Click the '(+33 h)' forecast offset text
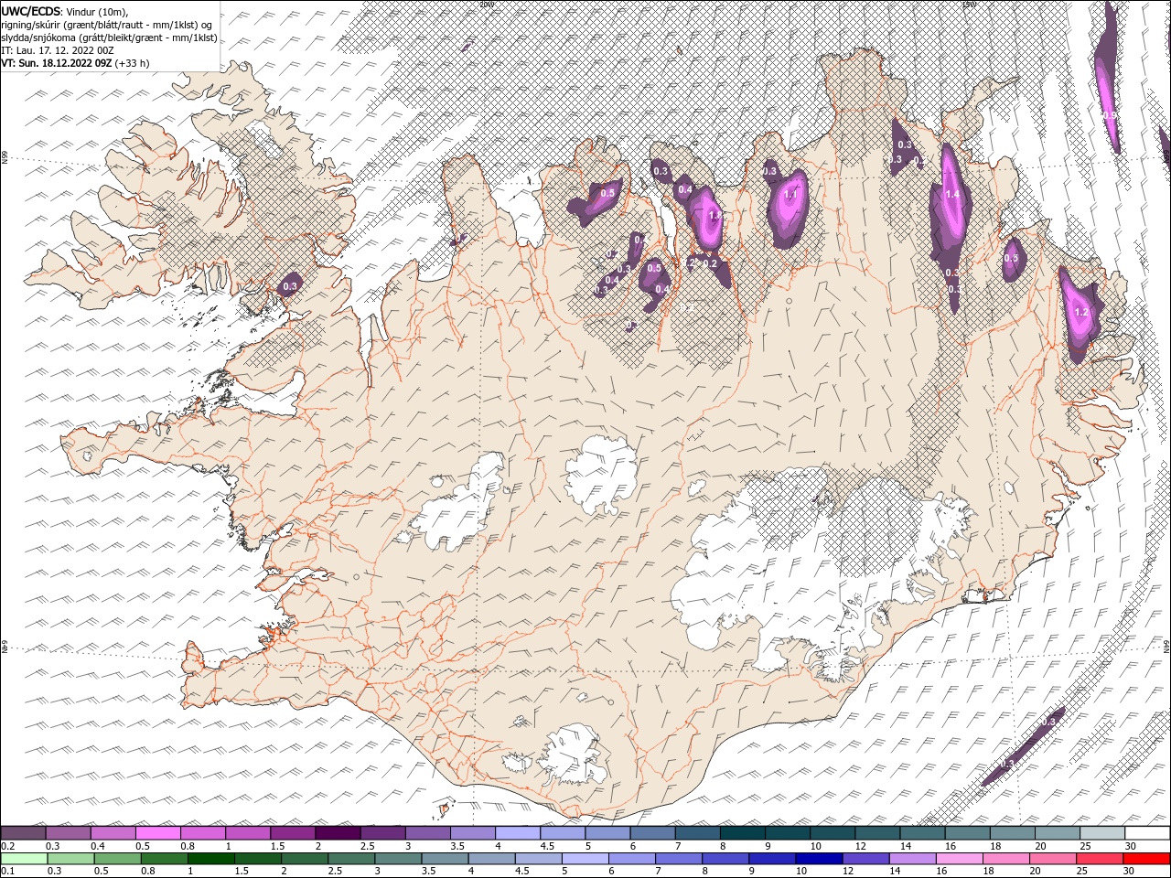The image size is (1171, 878). 133,63
